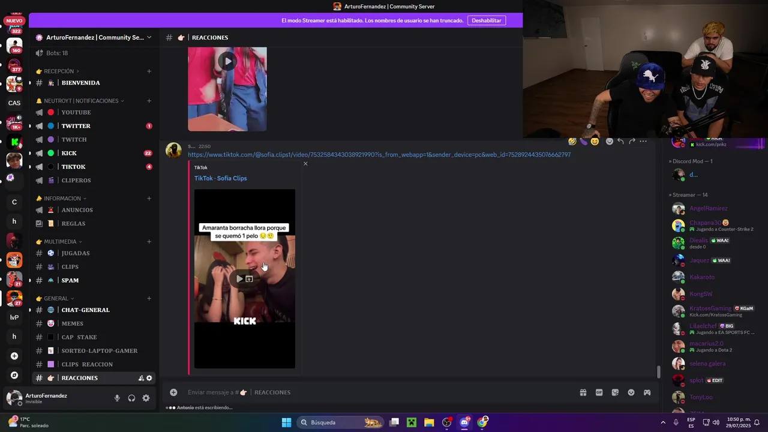768x432 pixels.
Task: Open Discord from Windows taskbar
Action: pyautogui.click(x=464, y=422)
